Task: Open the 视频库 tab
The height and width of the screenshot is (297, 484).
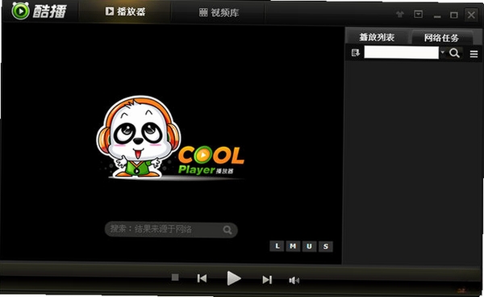Action: click(219, 13)
